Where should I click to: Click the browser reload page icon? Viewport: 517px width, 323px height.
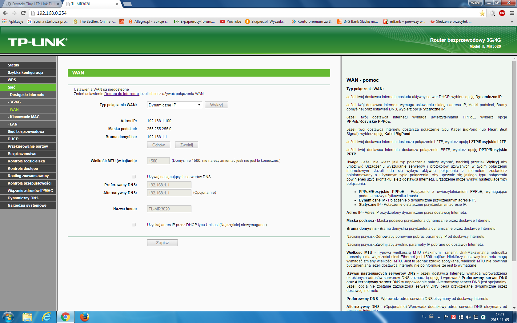point(23,13)
